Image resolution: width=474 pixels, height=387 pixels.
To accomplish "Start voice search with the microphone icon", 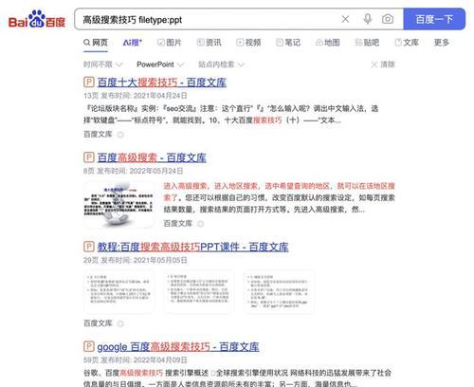I will [x=367, y=19].
